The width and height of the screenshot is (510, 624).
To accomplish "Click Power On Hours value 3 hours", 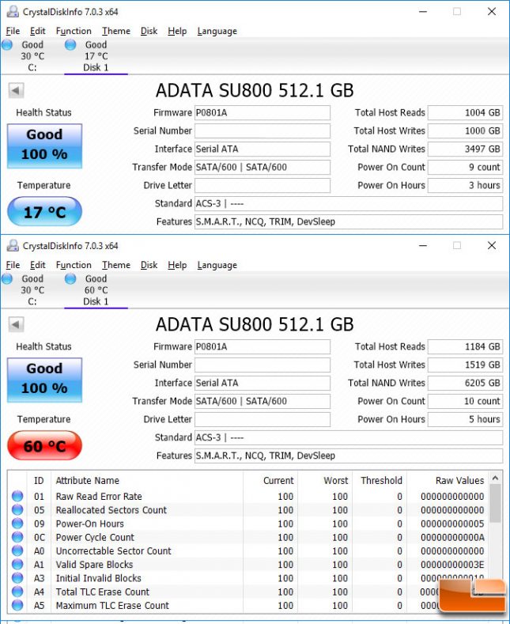I will click(465, 185).
